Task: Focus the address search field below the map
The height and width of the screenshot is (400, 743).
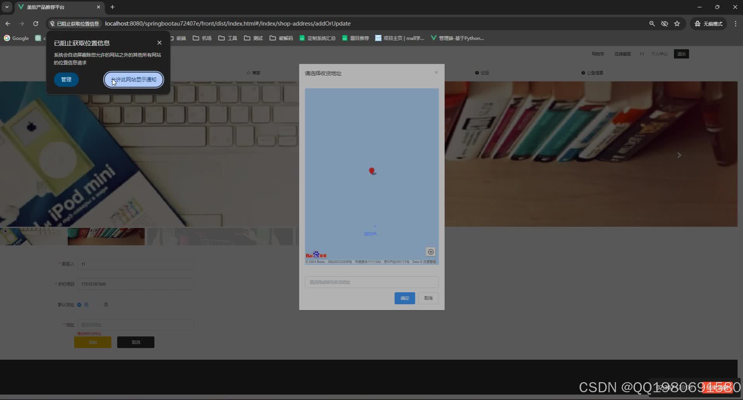Action: 371,282
